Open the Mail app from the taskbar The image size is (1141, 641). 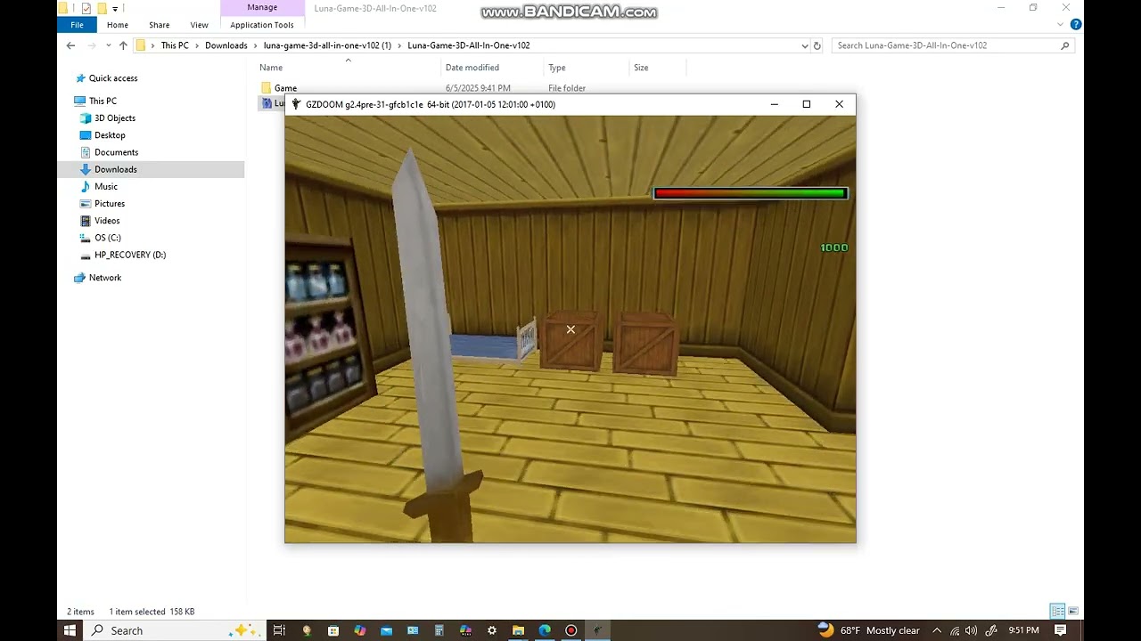(386, 630)
